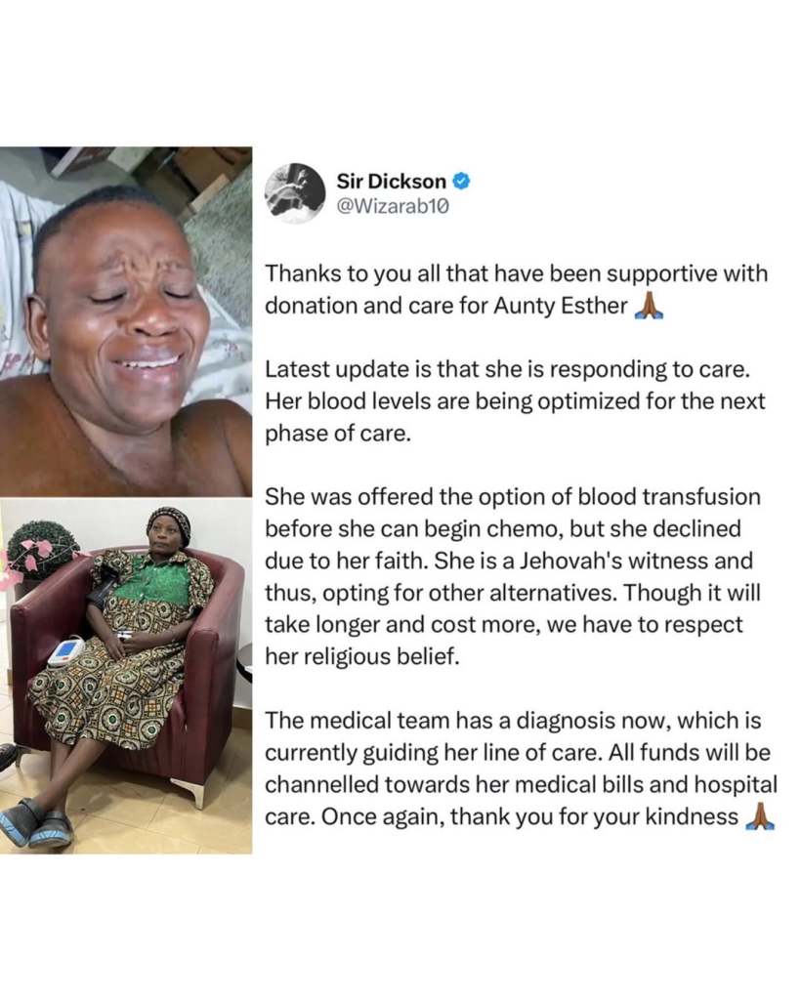Image resolution: width=801 pixels, height=1000 pixels.
Task: Click the 'Thanks to you all' paragraph
Action: (516, 289)
